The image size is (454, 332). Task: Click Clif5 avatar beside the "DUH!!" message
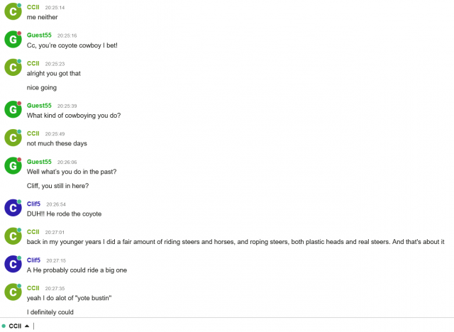click(13, 208)
